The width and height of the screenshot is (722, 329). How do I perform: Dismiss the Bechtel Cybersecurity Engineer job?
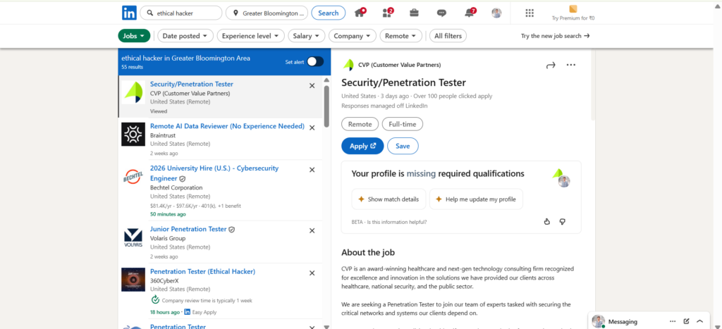(312, 170)
